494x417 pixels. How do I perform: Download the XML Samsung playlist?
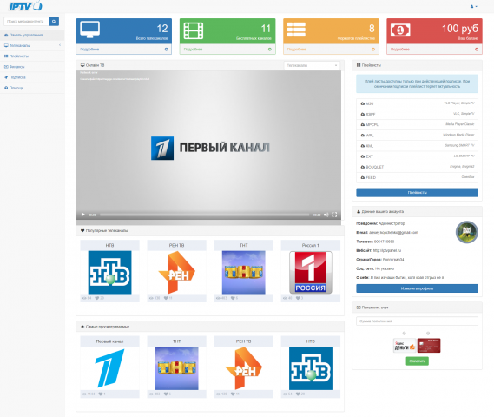[417, 146]
